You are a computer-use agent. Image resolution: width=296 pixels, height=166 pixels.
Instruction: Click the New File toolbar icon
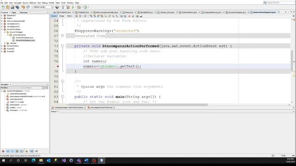point(3,7)
